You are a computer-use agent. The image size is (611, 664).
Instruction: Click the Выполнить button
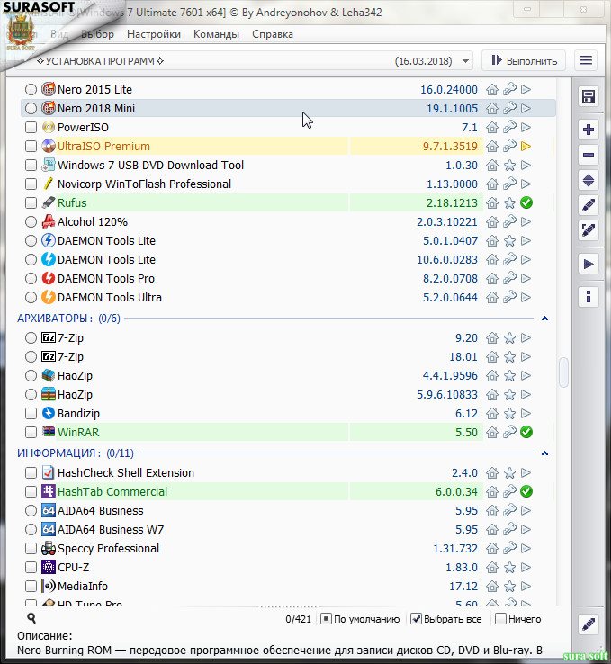(x=525, y=60)
